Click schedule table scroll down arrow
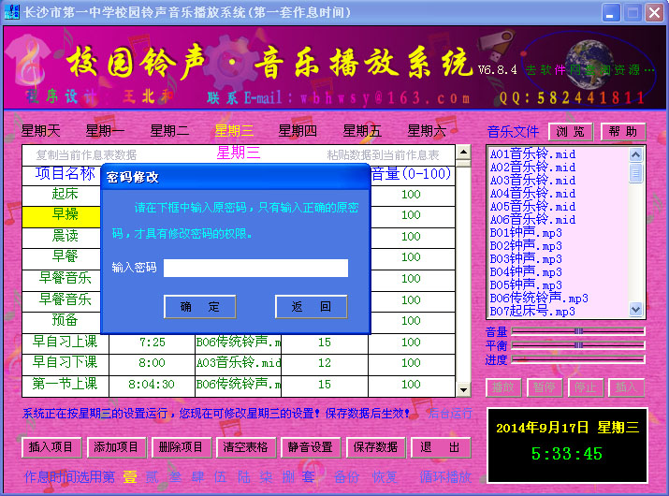Screen dimensions: 669x496 463,389
